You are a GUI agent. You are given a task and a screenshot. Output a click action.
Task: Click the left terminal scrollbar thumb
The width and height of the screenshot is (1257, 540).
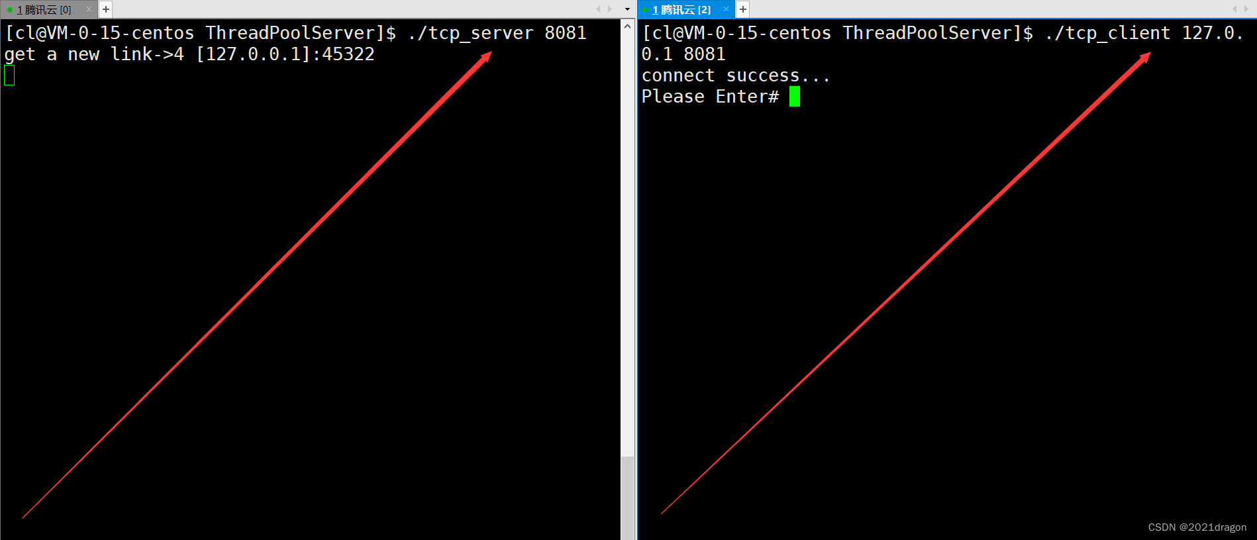[x=627, y=498]
